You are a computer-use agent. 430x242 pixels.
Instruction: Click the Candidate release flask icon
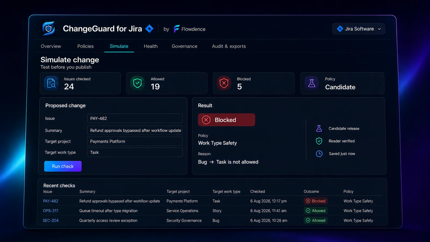click(x=319, y=129)
